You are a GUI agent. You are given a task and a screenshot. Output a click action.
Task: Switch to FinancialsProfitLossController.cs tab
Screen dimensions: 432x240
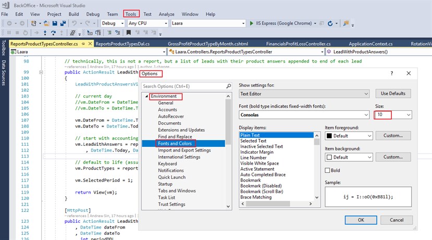pos(299,44)
